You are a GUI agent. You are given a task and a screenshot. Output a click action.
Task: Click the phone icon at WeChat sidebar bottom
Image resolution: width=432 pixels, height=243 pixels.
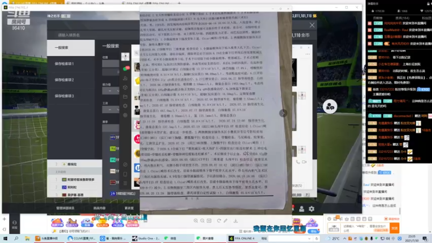pyautogui.click(x=125, y=174)
